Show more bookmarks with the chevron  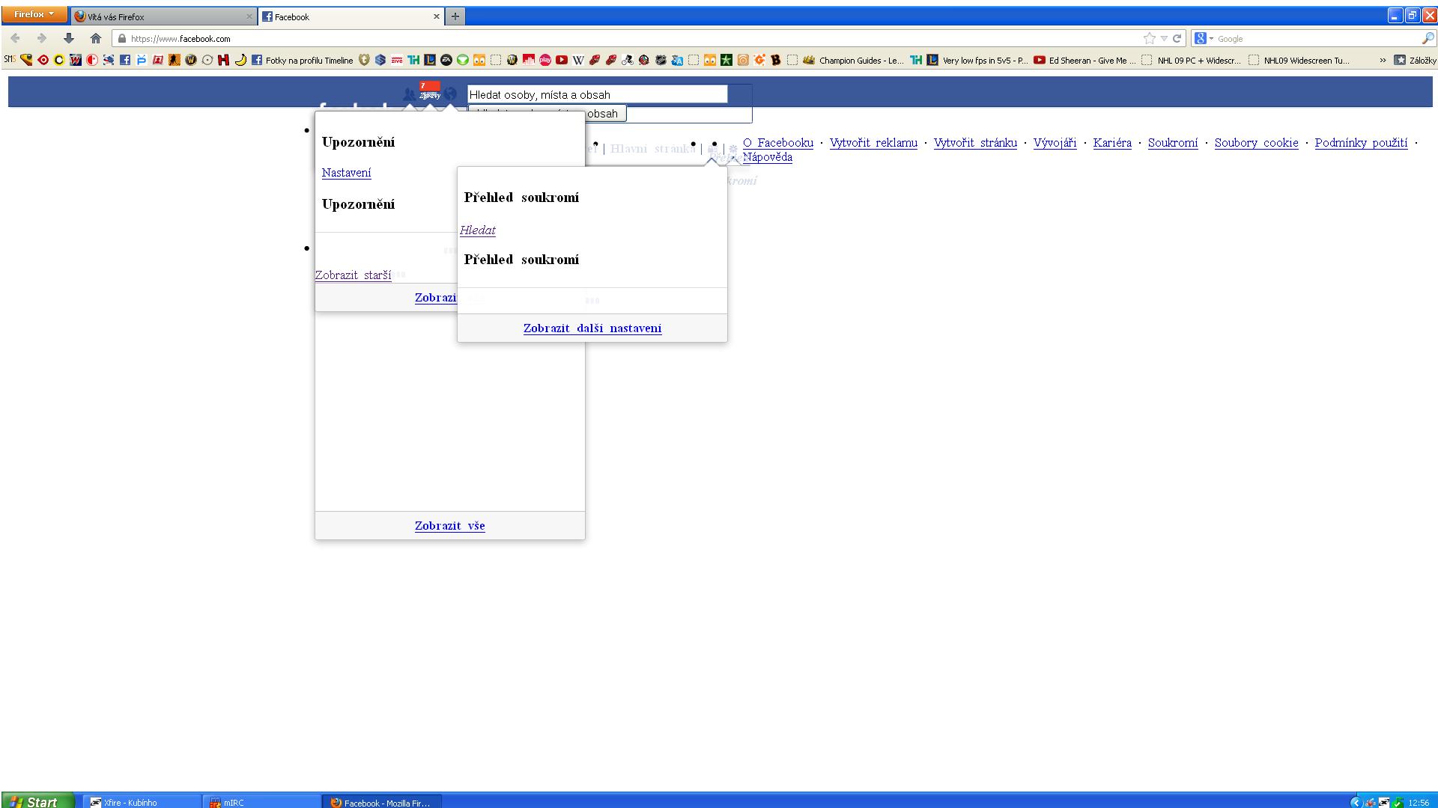pyautogui.click(x=1383, y=61)
